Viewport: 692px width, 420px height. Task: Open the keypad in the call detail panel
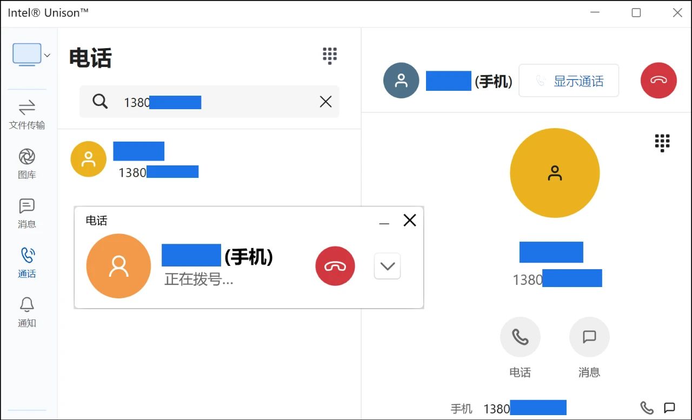[662, 143]
